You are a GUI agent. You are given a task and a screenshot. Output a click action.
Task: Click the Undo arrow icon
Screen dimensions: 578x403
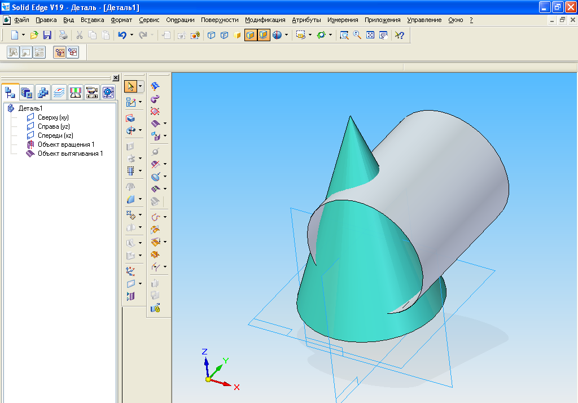click(122, 35)
